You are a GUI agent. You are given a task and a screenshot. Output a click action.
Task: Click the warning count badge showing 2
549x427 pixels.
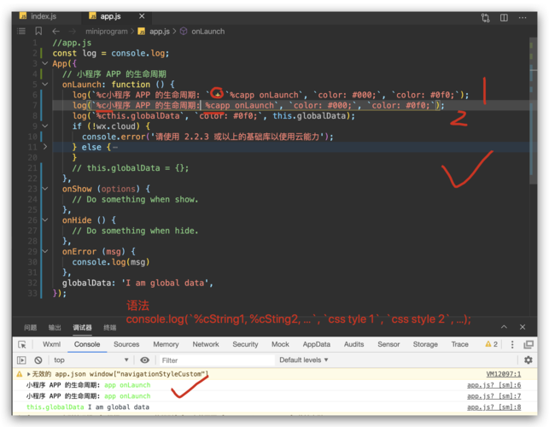tap(491, 344)
